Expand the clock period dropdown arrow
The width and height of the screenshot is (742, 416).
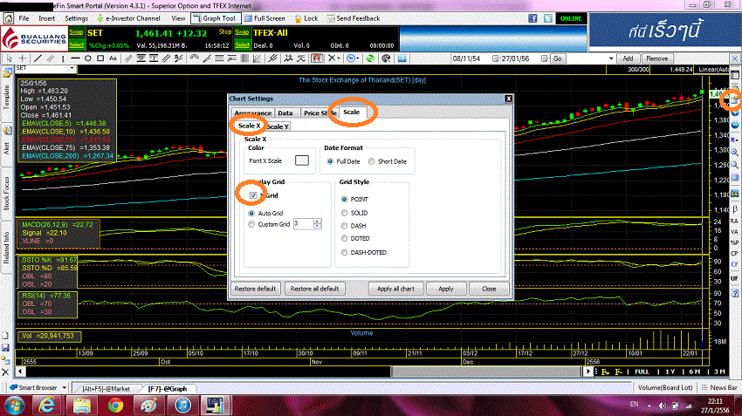358,58
